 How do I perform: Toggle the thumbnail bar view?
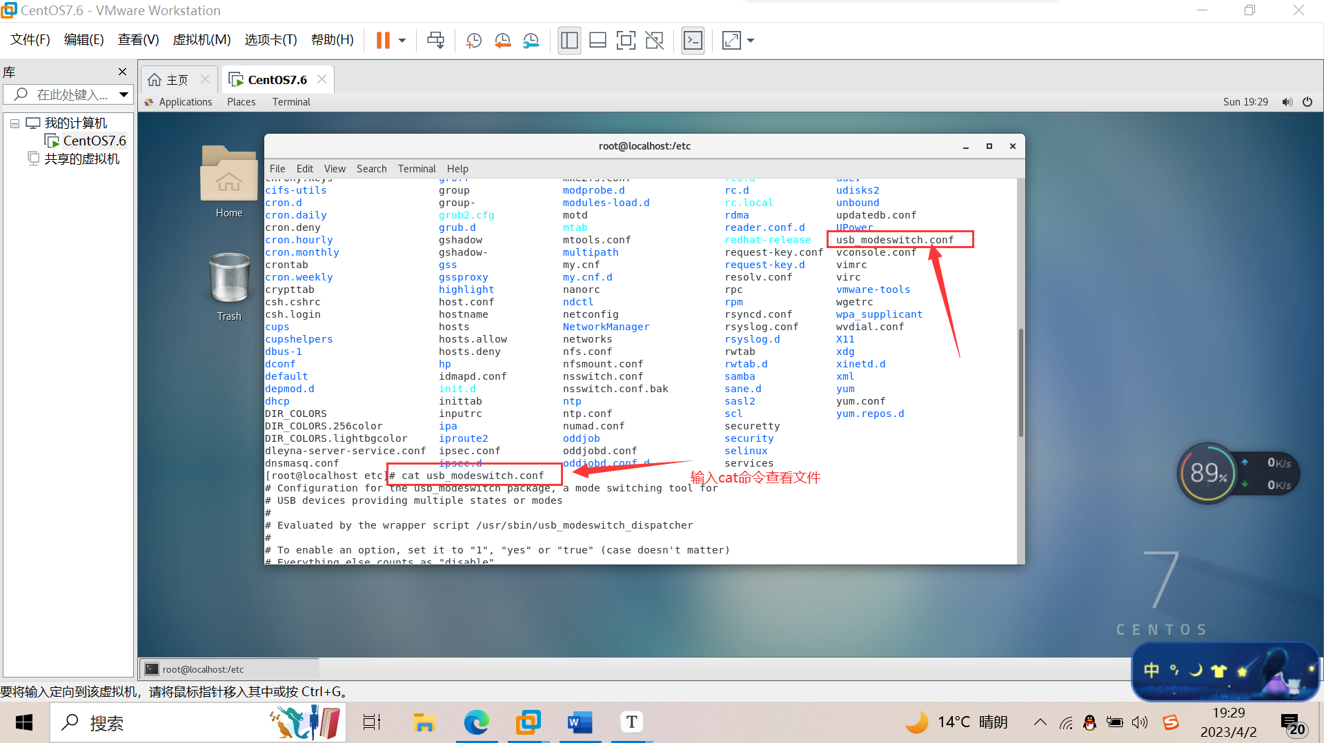tap(597, 40)
